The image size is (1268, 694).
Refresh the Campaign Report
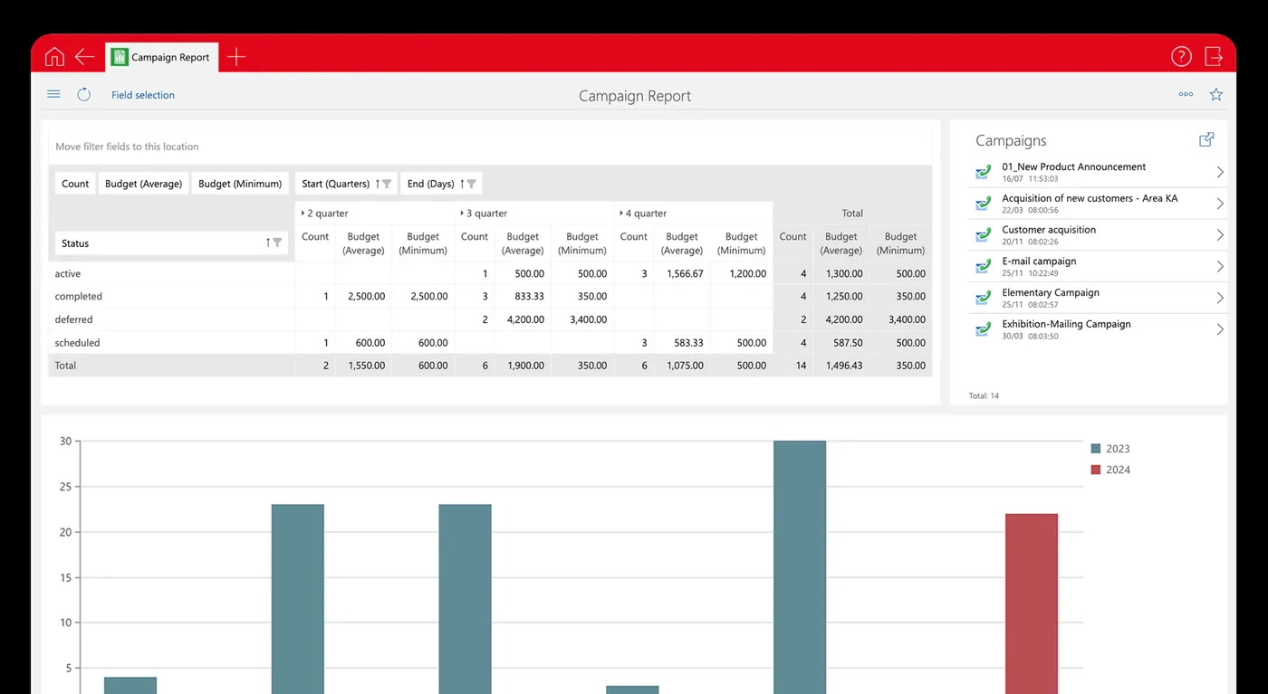84,94
